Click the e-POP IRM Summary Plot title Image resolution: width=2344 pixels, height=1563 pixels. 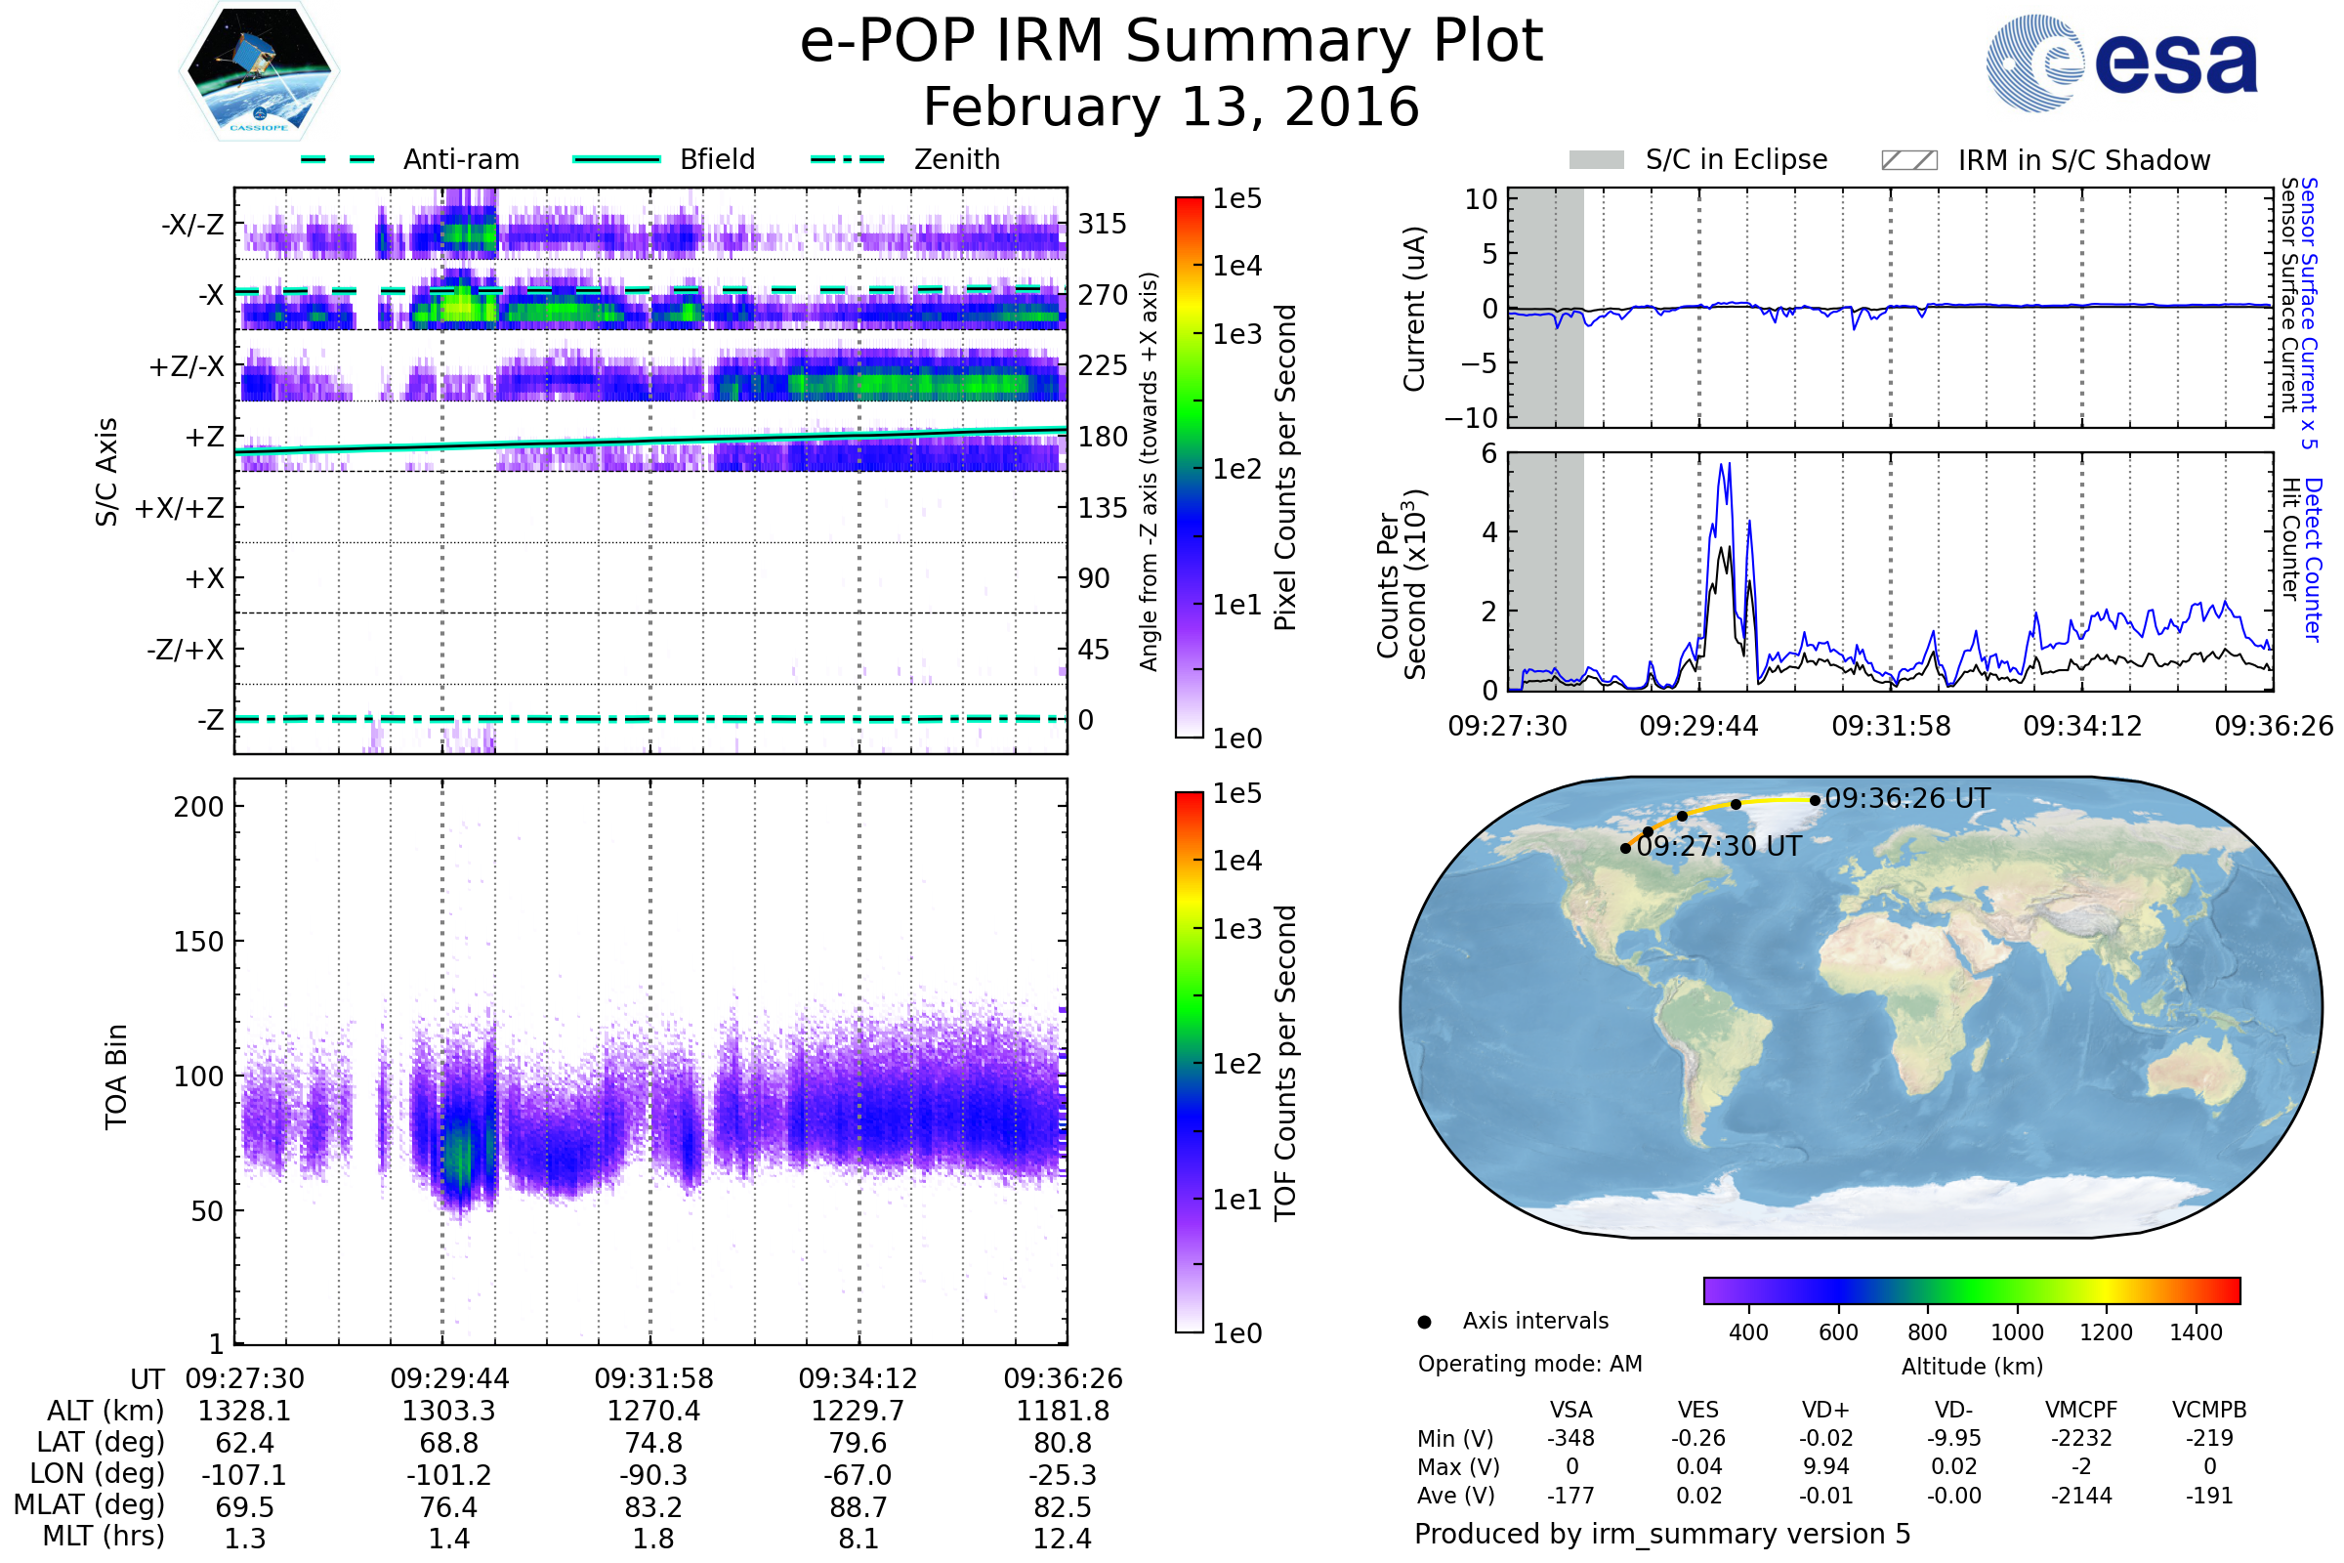tap(1171, 42)
